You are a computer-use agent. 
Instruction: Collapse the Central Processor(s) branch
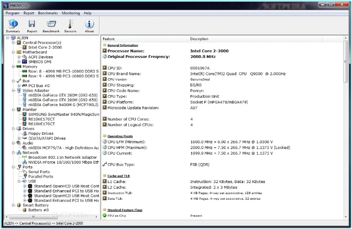coord(13,42)
